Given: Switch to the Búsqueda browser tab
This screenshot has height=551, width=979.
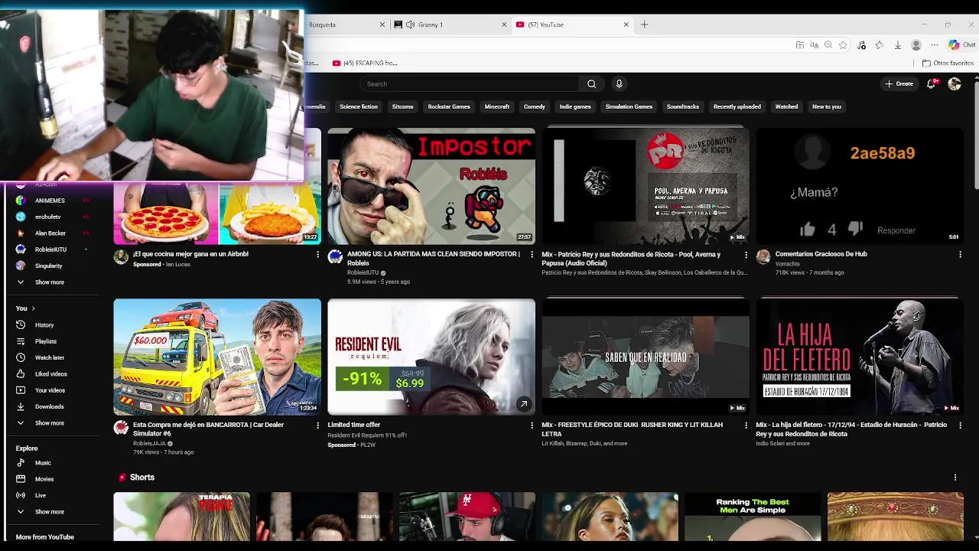Looking at the screenshot, I should [x=346, y=24].
